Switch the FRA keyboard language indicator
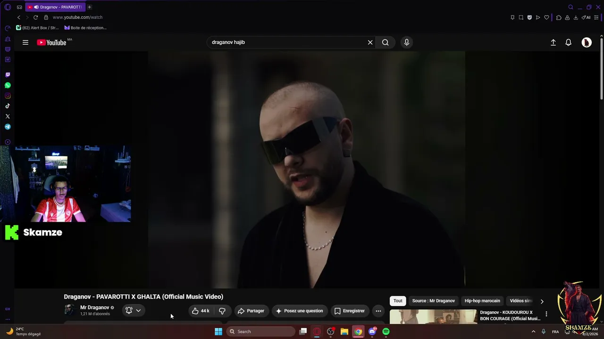Viewport: 604px width, 339px height. (555, 331)
